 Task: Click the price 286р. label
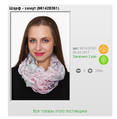pyautogui.click(x=100, y=71)
